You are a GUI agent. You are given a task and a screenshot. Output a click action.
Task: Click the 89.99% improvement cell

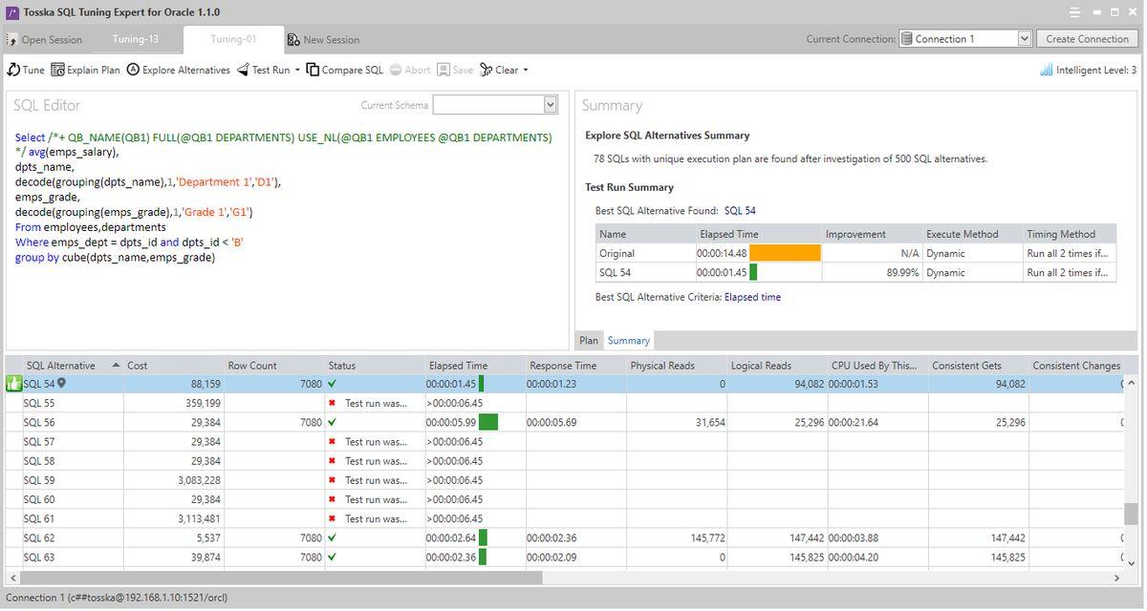point(872,272)
